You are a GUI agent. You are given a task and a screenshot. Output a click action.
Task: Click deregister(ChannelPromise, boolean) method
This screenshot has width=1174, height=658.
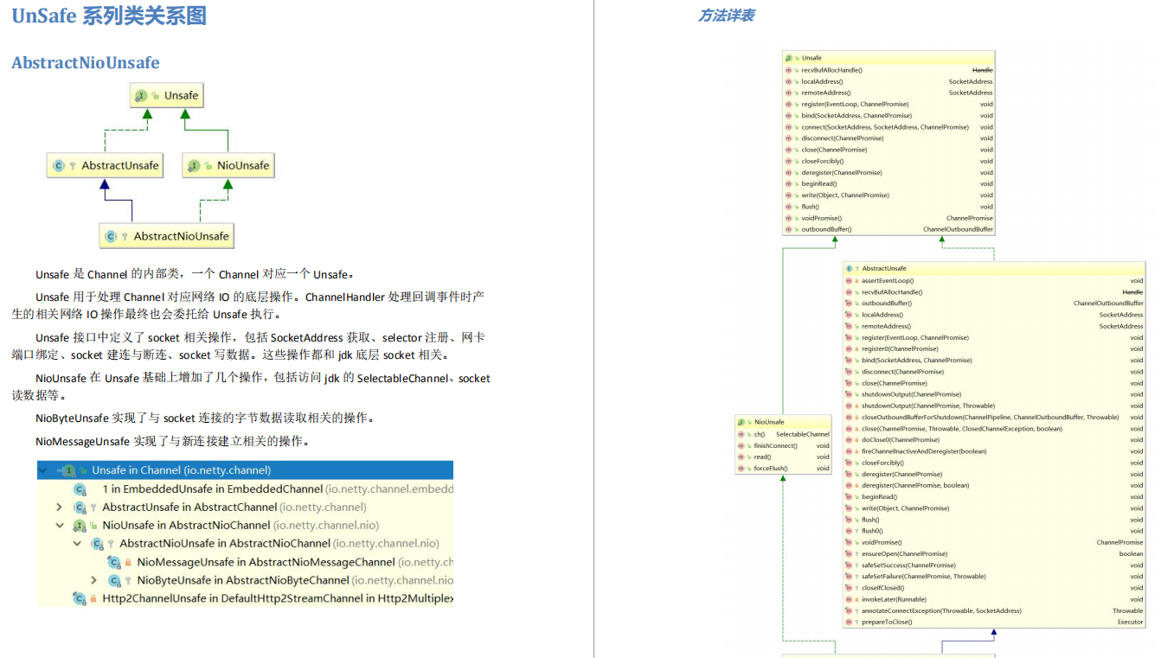tap(915, 485)
